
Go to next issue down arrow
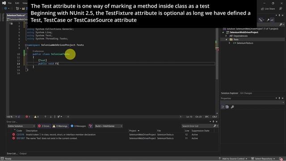[50, 117]
